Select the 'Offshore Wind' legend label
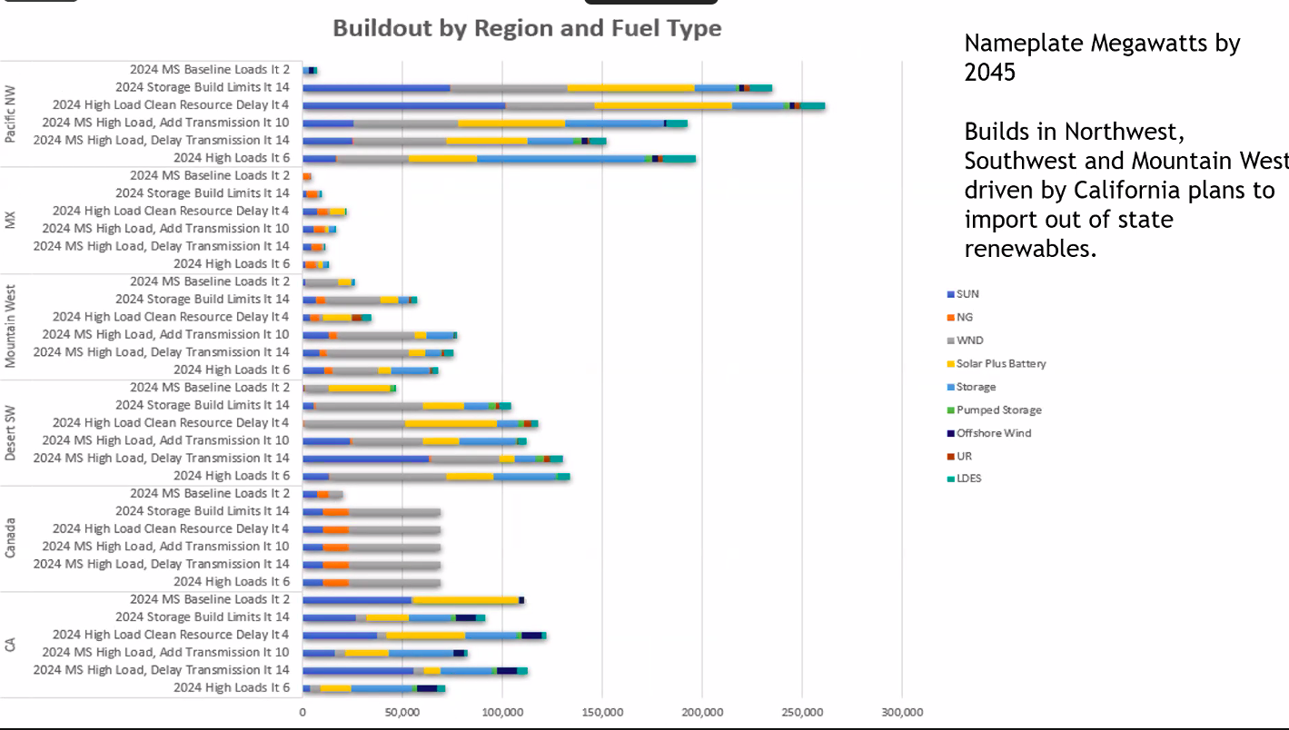Image resolution: width=1289 pixels, height=730 pixels. click(x=994, y=433)
